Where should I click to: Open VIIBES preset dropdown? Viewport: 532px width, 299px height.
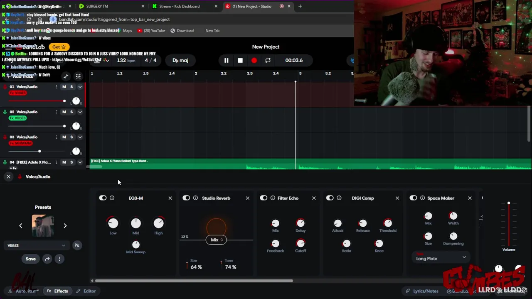click(36, 245)
